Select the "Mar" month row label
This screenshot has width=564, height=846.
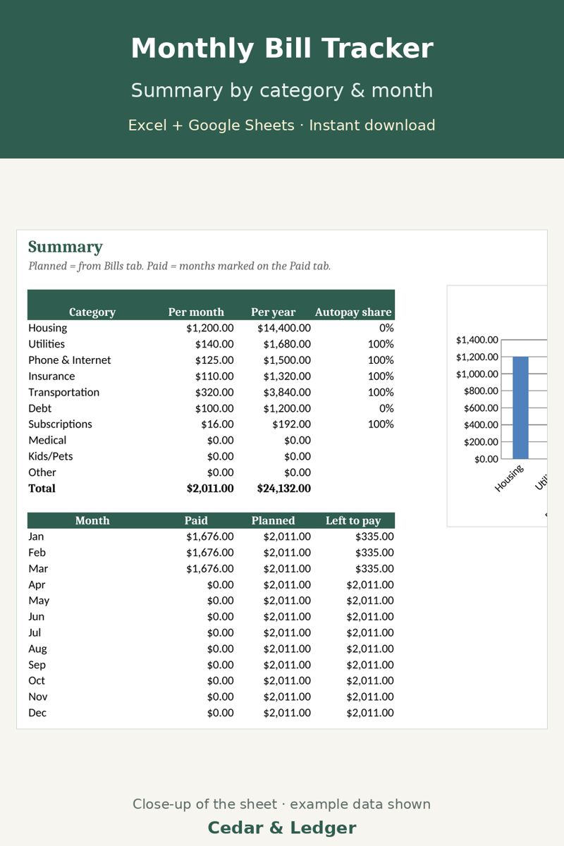tap(38, 568)
